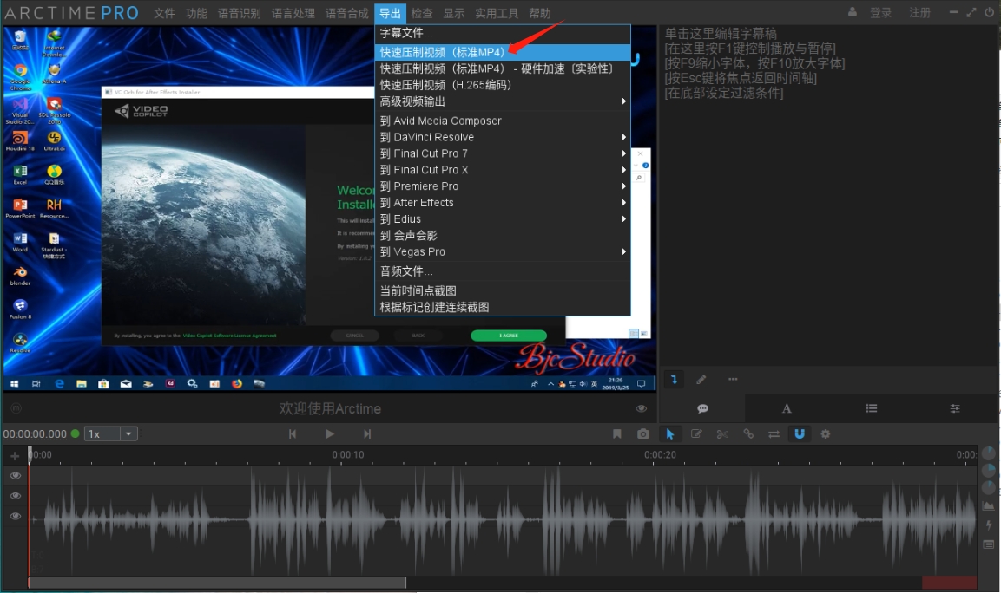Image resolution: width=1001 pixels, height=593 pixels.
Task: Switch to the speech bubble subtitle tab
Action: (x=702, y=408)
